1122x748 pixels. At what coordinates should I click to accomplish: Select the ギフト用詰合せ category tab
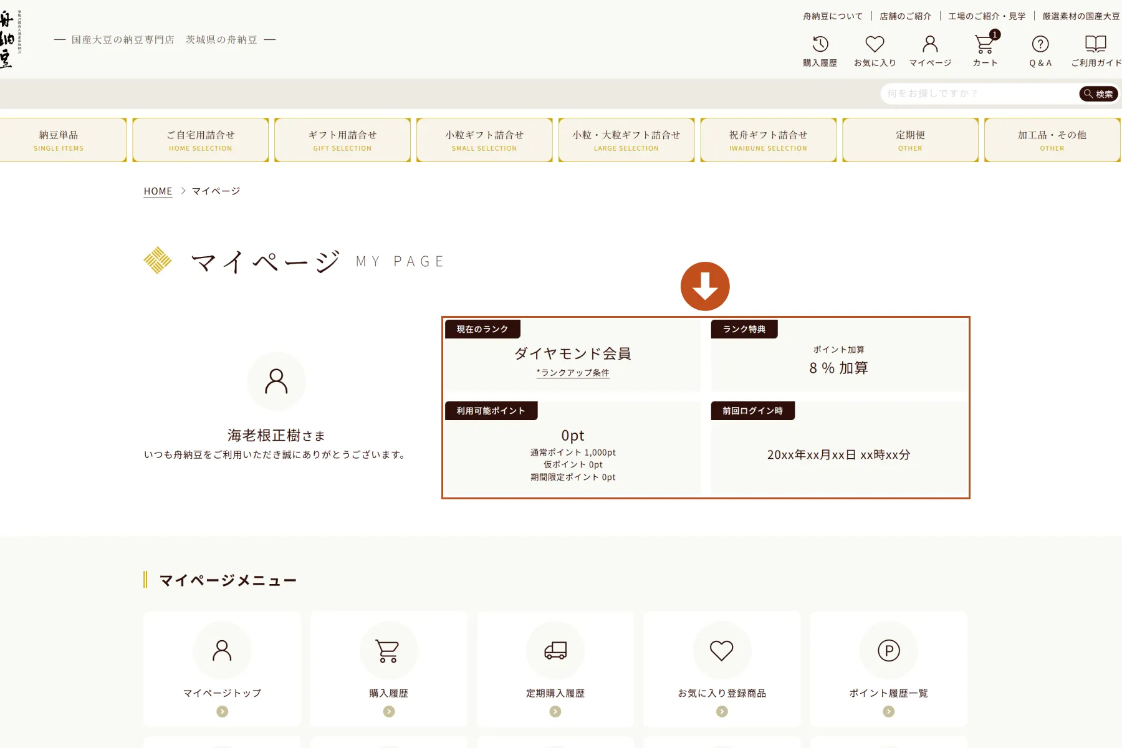pos(342,140)
